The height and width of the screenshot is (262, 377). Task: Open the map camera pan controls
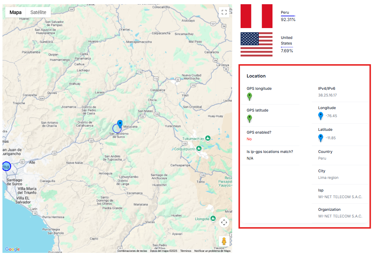224,222
